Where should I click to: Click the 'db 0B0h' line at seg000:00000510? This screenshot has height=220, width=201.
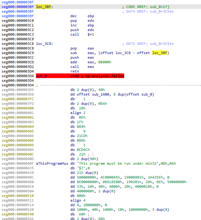click(x=78, y=196)
